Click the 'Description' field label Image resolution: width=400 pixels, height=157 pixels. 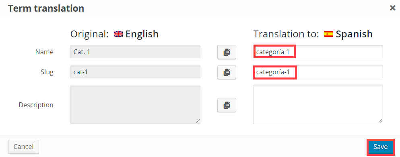tap(36, 105)
